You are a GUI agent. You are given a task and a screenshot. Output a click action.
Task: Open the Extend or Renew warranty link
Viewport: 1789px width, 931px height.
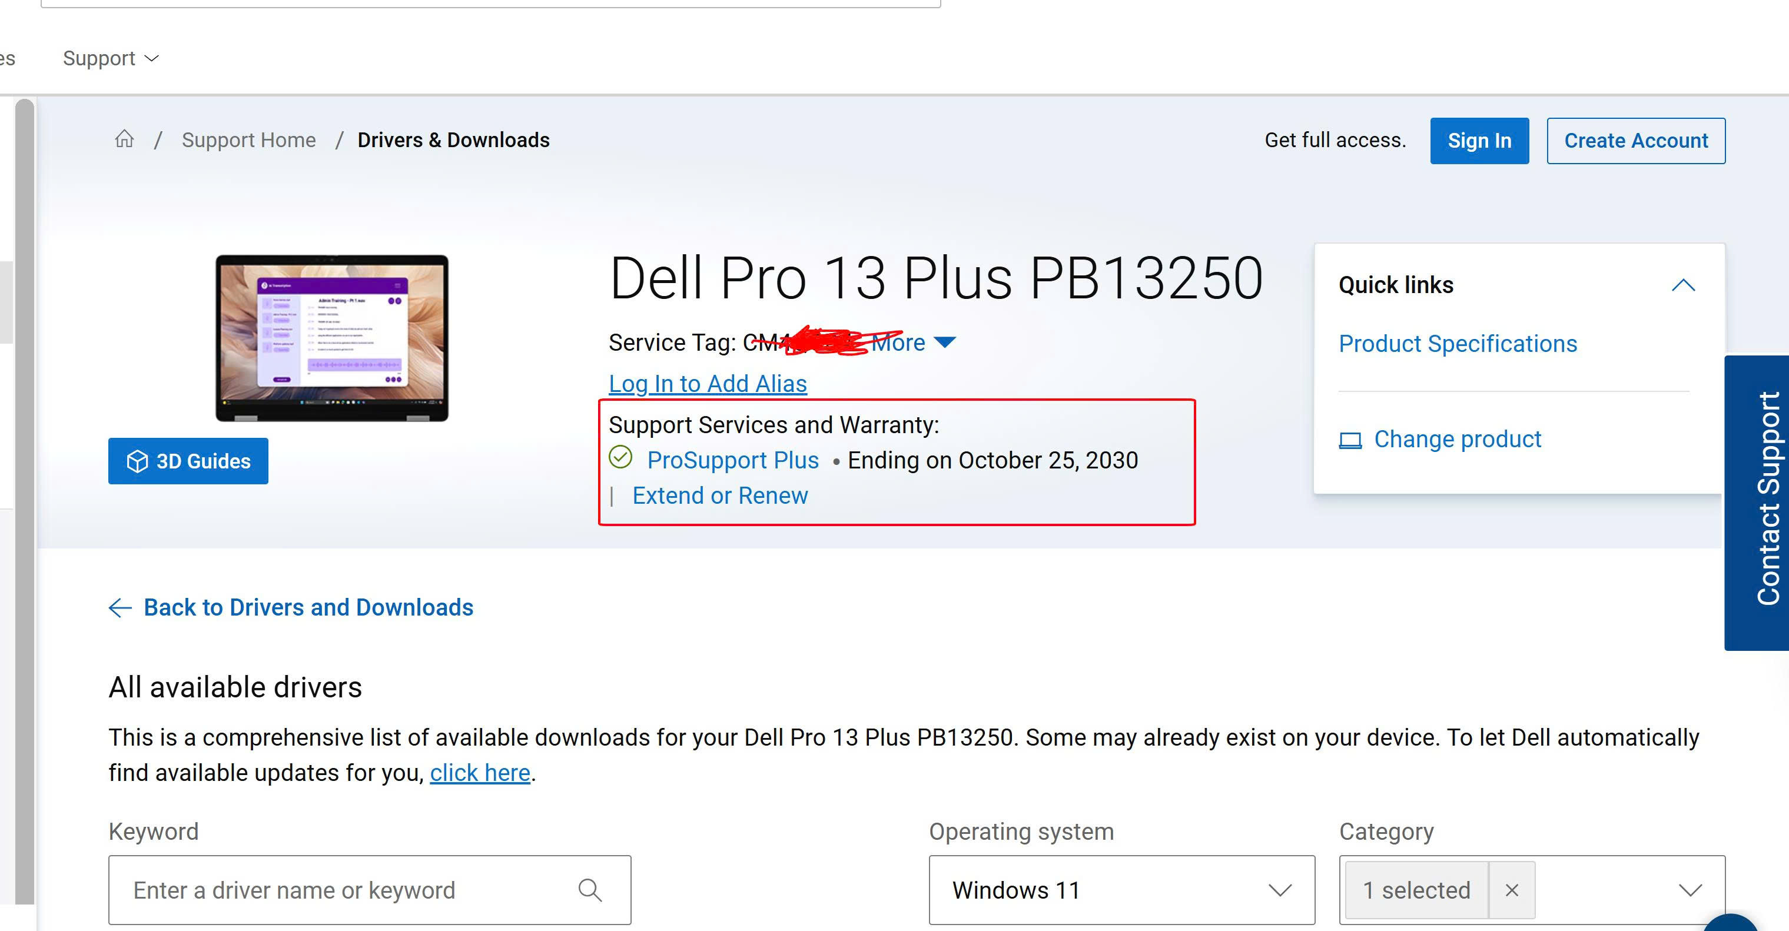tap(719, 495)
